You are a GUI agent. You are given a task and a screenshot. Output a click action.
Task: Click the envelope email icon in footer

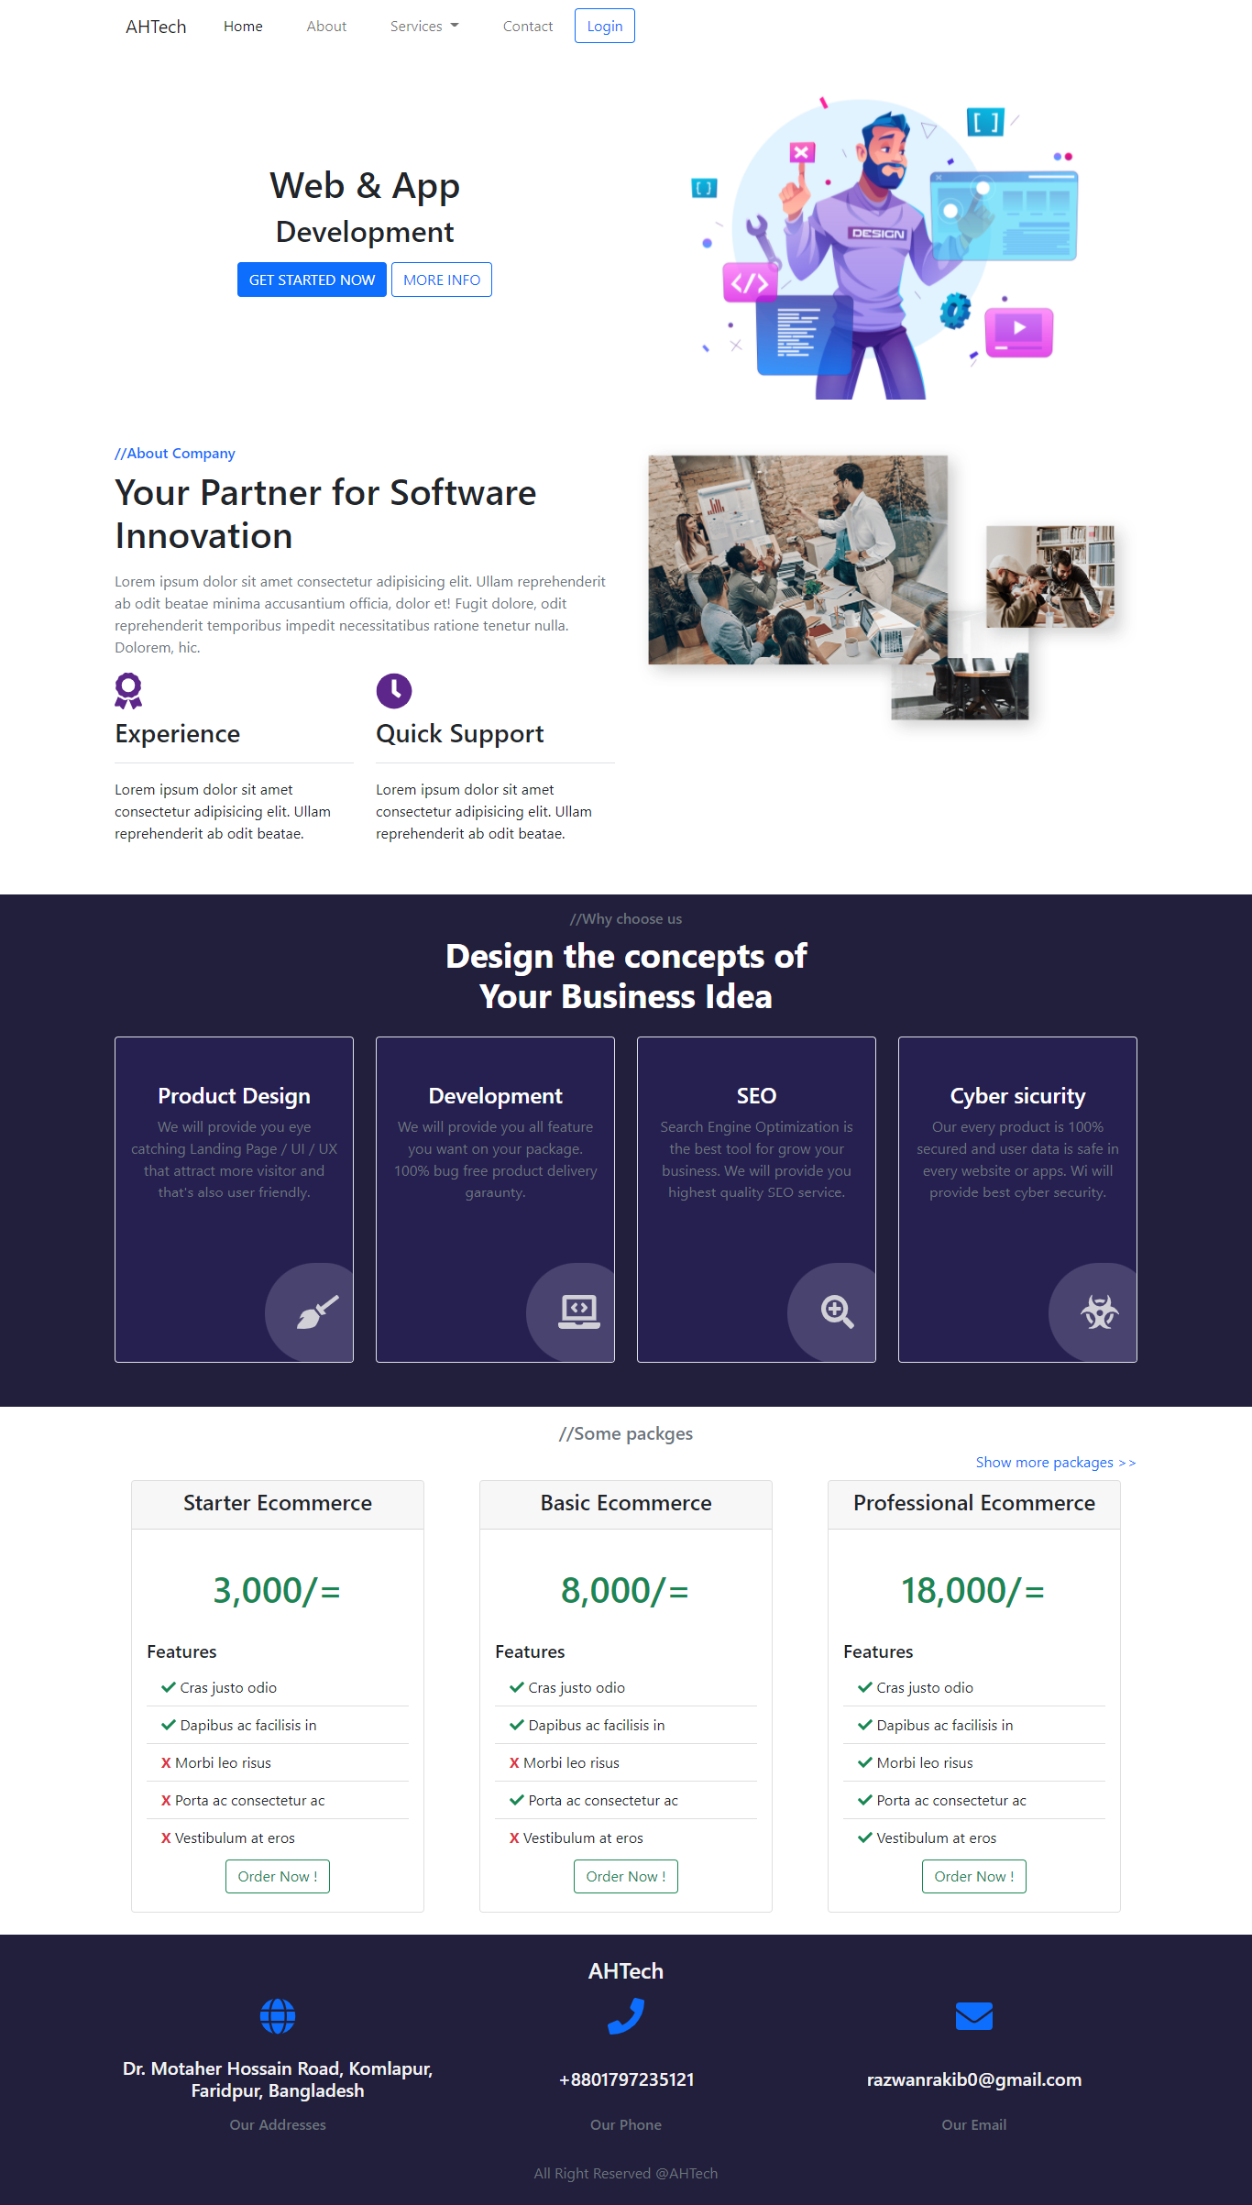[x=974, y=2016]
